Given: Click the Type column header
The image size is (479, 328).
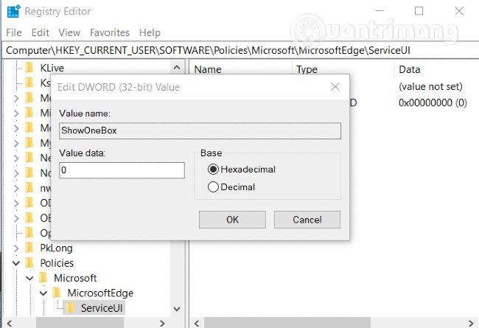Looking at the screenshot, I should [307, 69].
